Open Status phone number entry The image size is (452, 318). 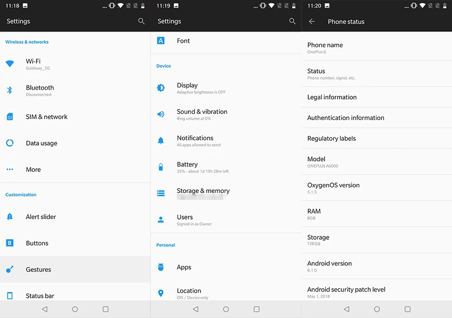tap(377, 74)
